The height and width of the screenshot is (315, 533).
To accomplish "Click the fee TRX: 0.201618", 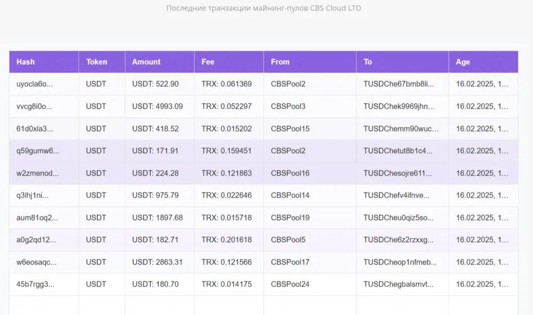I will [226, 240].
